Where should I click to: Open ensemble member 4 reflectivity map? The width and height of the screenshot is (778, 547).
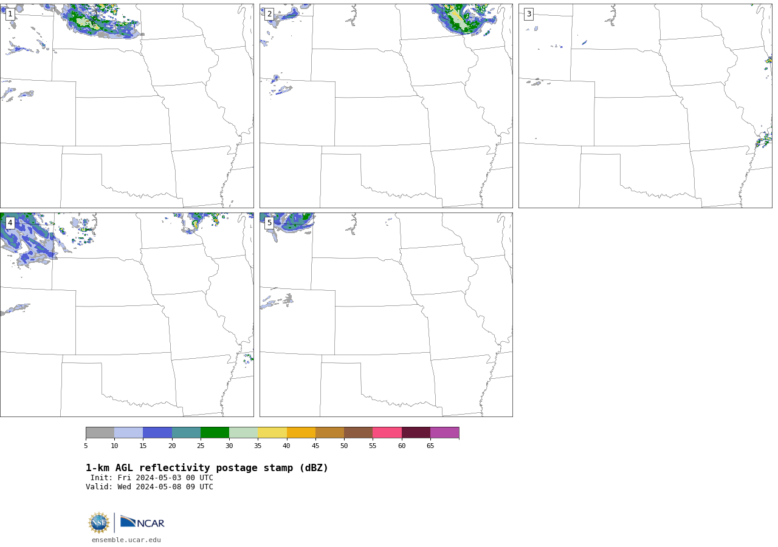click(126, 314)
